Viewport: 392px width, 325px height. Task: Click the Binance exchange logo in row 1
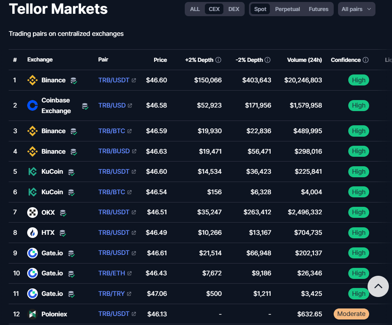tap(32, 80)
